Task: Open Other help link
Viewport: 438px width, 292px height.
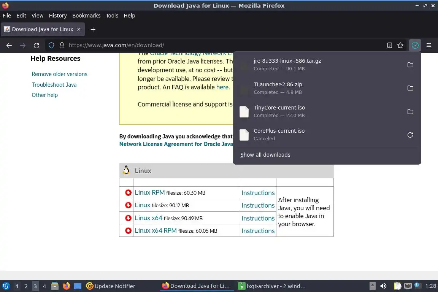Action: click(x=45, y=95)
